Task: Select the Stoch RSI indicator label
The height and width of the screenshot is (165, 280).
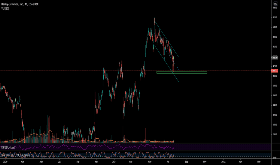Action: (x=15, y=155)
